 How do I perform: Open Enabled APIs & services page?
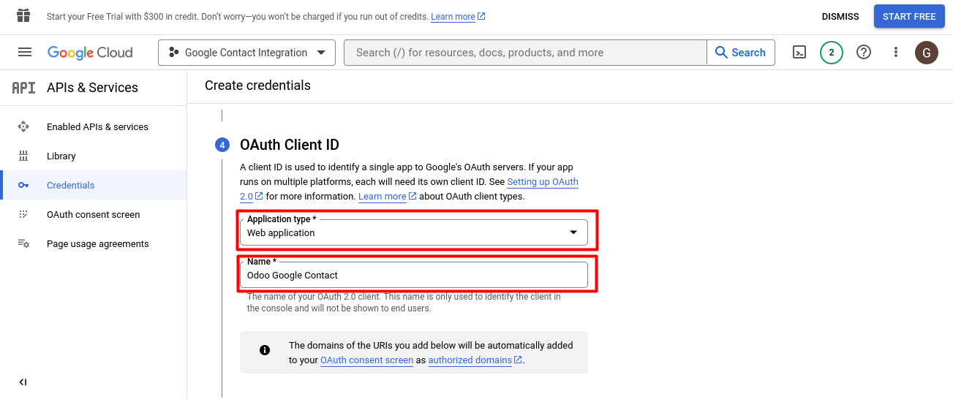(x=97, y=126)
